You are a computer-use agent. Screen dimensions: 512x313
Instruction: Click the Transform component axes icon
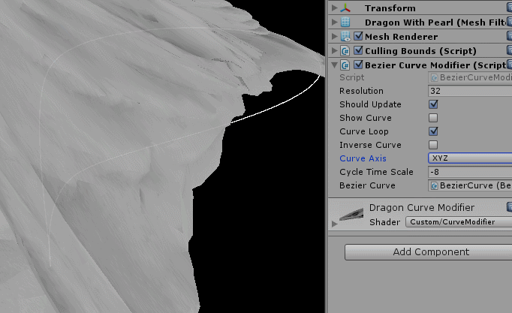coord(345,8)
